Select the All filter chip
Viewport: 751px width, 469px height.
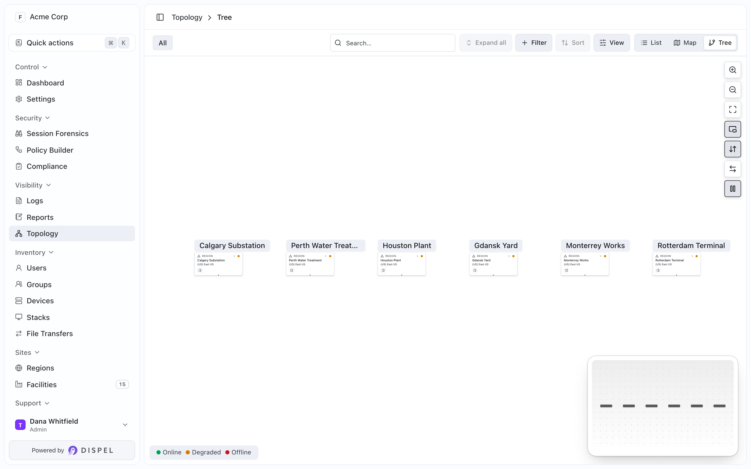coord(163,43)
